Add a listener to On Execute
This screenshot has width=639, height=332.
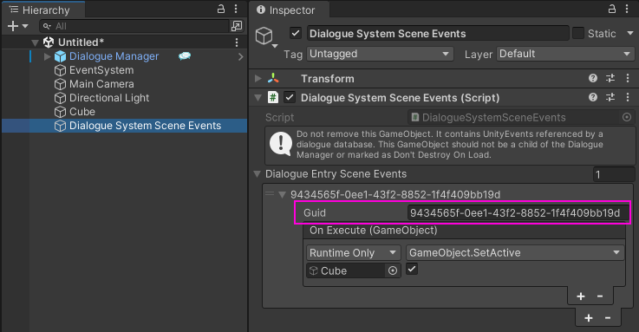pos(581,296)
